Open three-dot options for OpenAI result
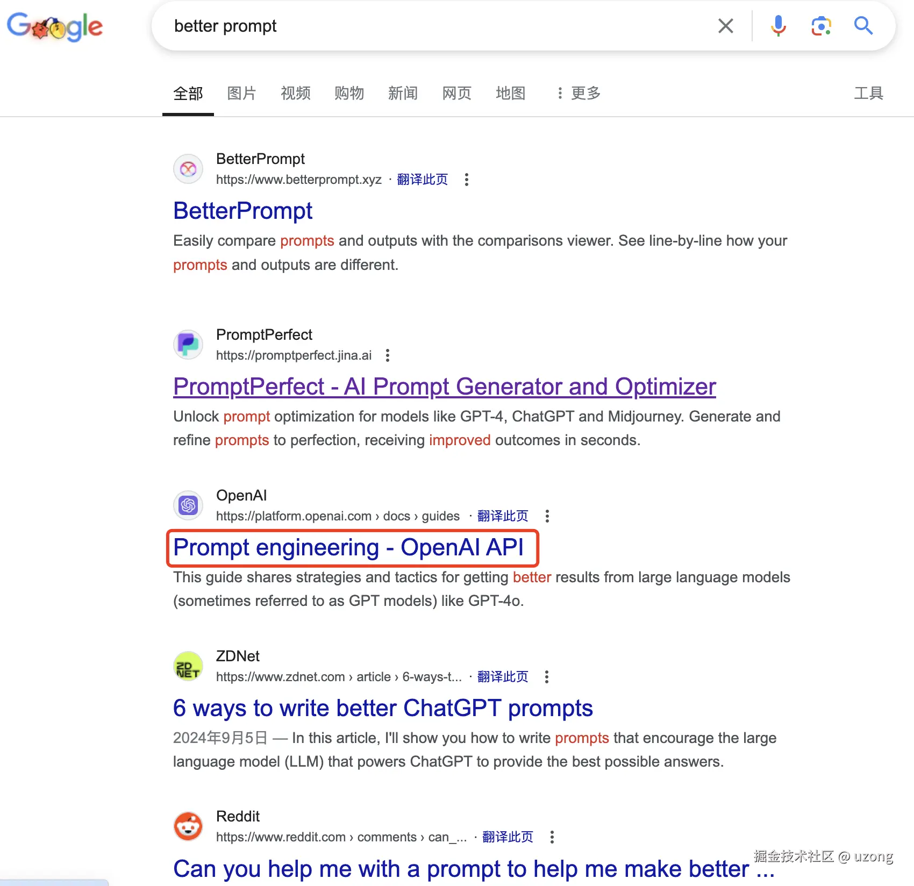The height and width of the screenshot is (886, 914). [x=547, y=516]
